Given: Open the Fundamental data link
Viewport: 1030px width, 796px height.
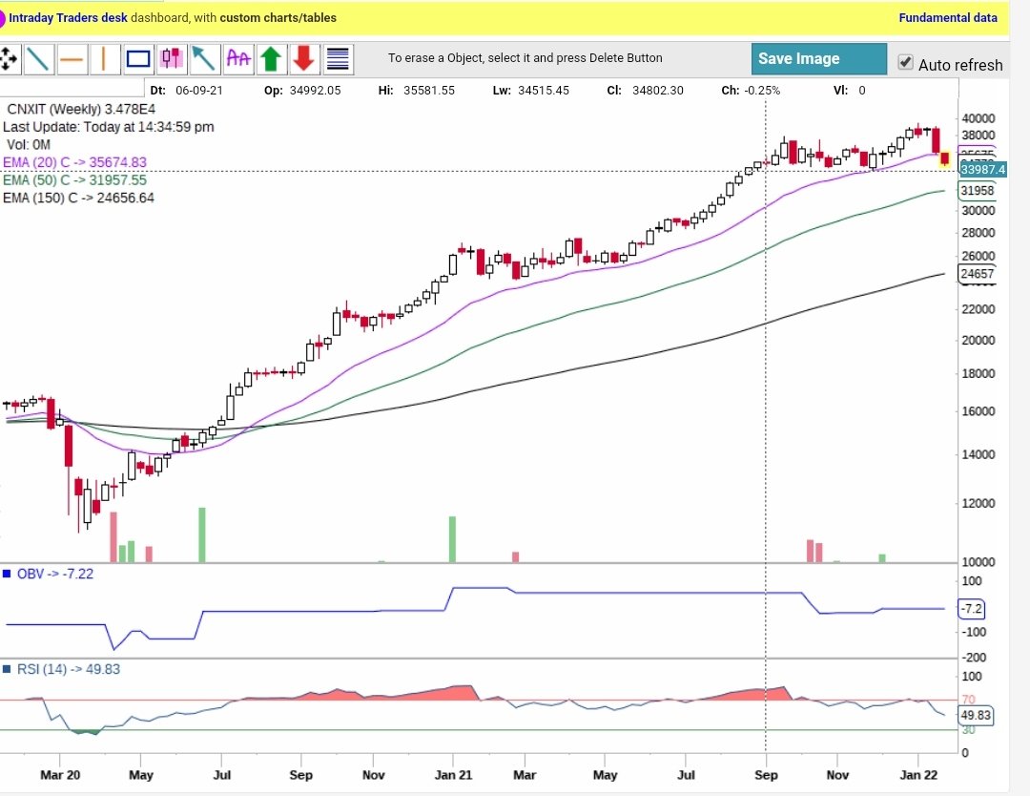Looking at the screenshot, I should [948, 18].
